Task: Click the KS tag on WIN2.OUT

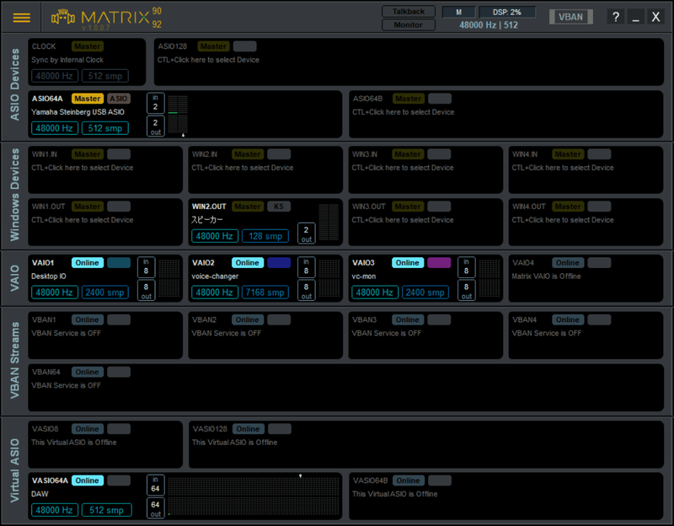Action: coord(279,207)
